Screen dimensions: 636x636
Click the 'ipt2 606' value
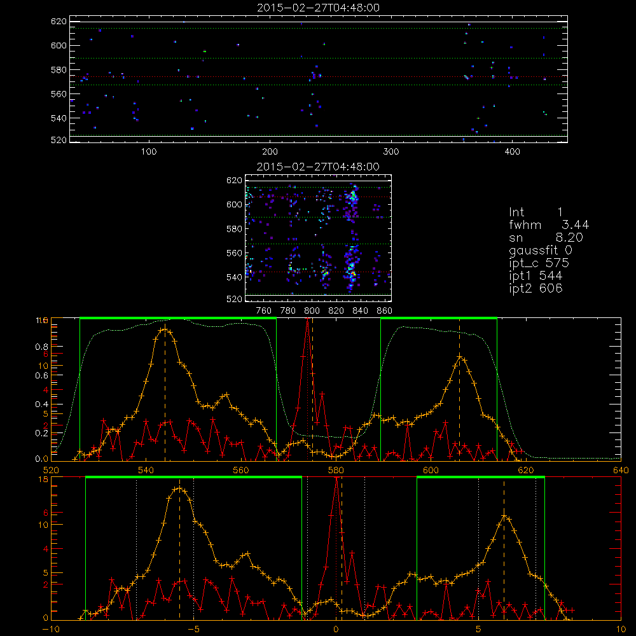point(536,288)
